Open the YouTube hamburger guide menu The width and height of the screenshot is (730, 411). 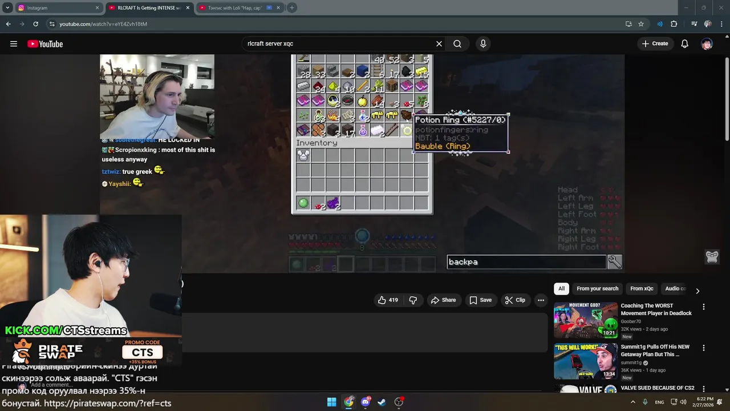click(x=14, y=44)
